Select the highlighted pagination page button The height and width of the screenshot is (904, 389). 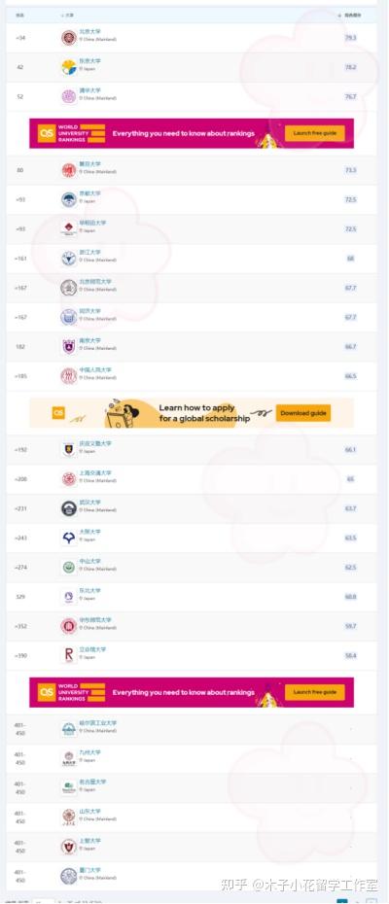click(342, 901)
